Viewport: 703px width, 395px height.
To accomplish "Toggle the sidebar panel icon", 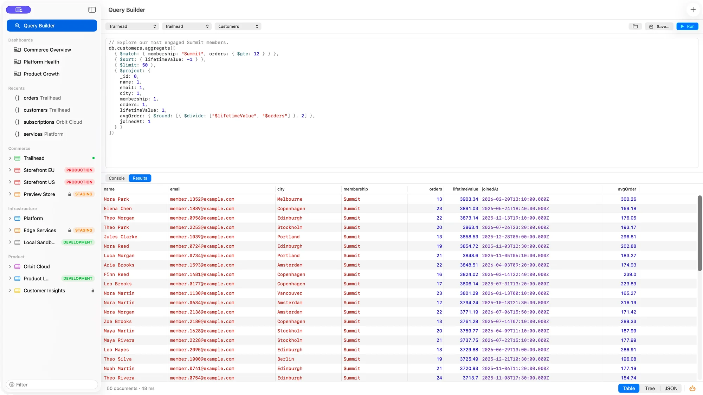I will [x=92, y=10].
